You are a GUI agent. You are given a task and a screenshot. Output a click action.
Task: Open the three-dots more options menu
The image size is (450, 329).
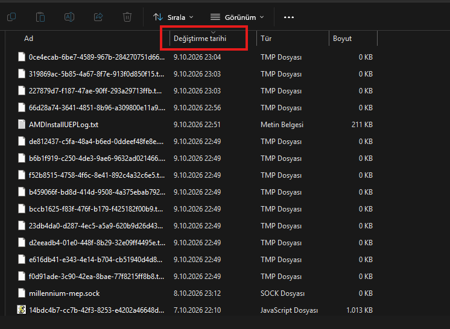point(289,17)
